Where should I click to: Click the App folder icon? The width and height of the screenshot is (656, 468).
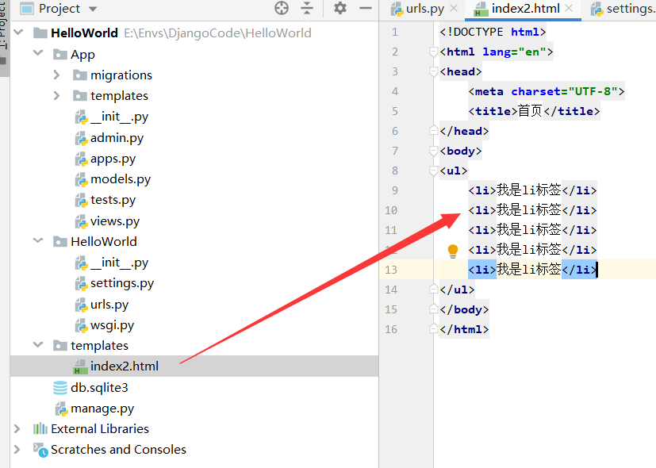60,55
